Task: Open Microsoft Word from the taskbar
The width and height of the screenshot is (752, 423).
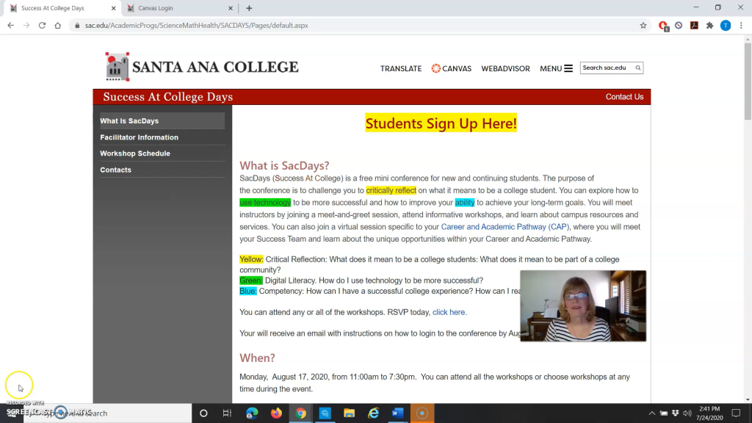Action: (397, 413)
